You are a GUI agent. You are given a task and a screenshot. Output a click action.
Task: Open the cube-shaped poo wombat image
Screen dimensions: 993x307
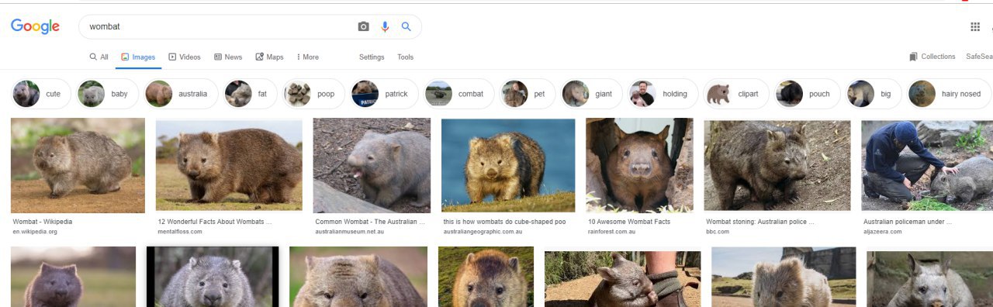508,165
